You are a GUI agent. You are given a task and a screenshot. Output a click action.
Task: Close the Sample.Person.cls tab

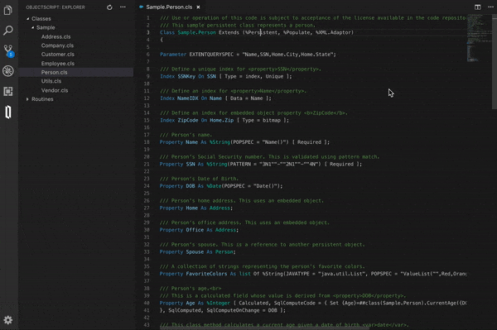198,7
